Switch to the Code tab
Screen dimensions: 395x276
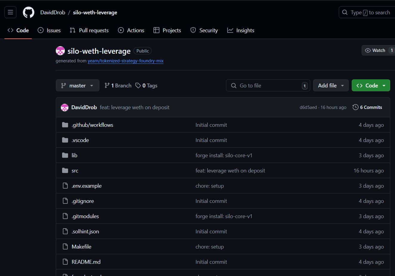pos(18,30)
